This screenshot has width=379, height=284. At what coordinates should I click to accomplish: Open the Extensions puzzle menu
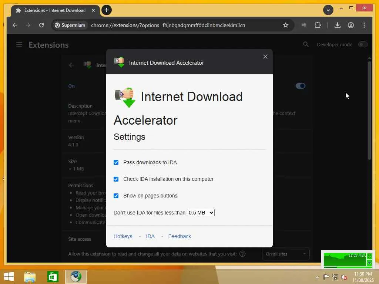click(318, 25)
